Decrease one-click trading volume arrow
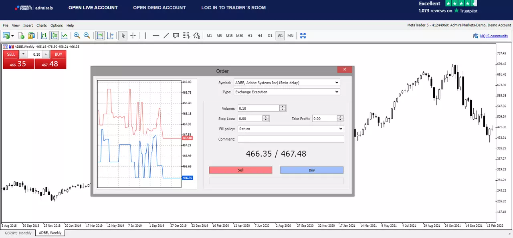The image size is (513, 238). tap(23, 54)
